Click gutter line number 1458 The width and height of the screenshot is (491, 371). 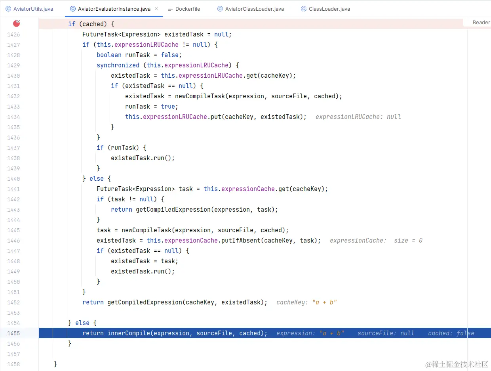click(13, 364)
